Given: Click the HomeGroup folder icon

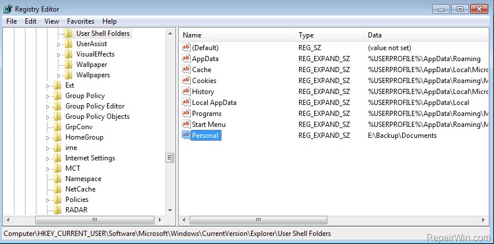Looking at the screenshot, I should tap(57, 137).
